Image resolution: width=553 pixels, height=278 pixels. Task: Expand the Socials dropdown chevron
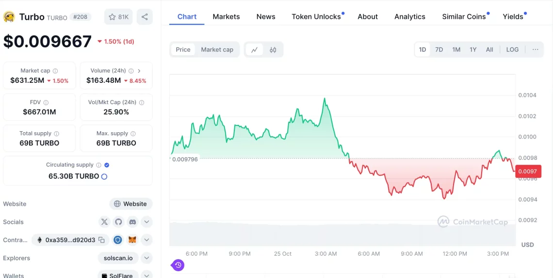(146, 222)
